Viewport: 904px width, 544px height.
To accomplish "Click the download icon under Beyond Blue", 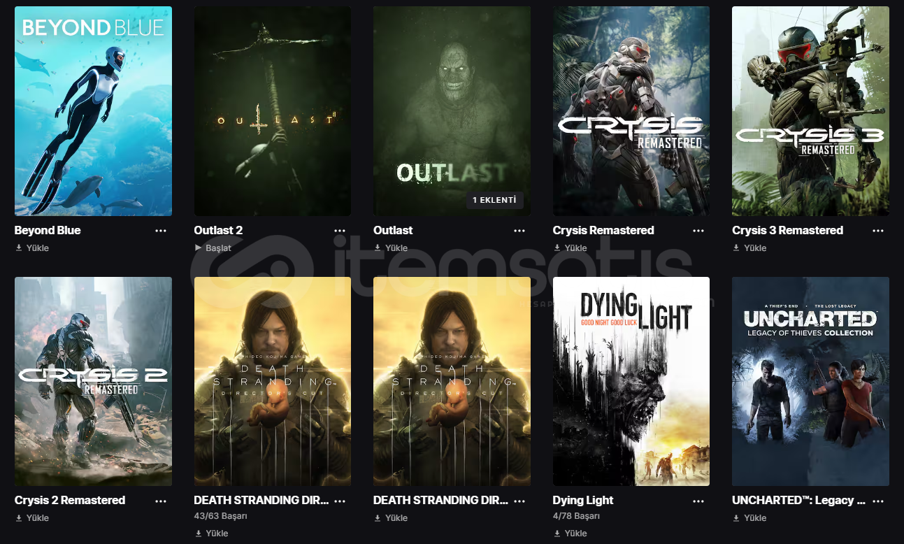I will 19,248.
